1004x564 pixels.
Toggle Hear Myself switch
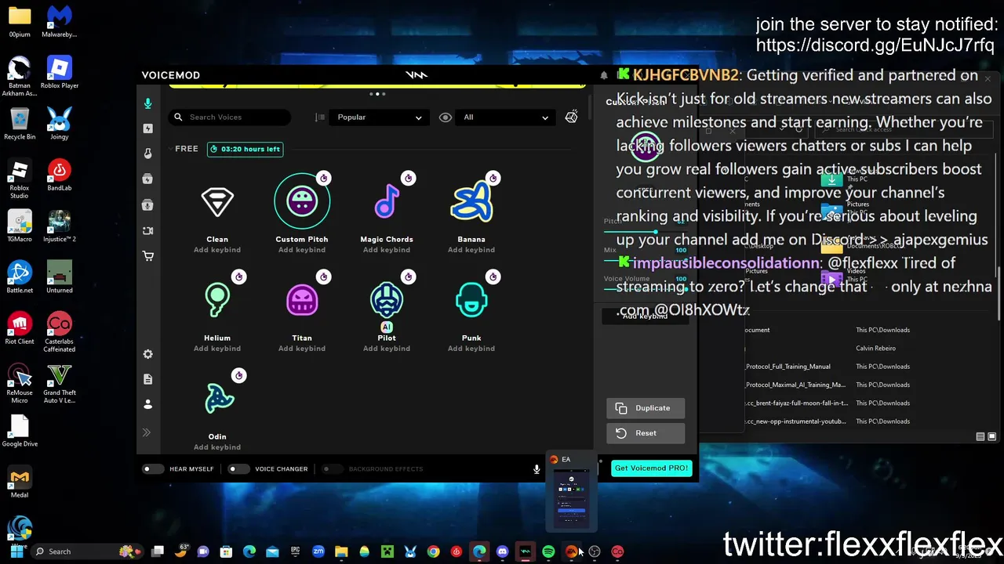click(x=152, y=469)
